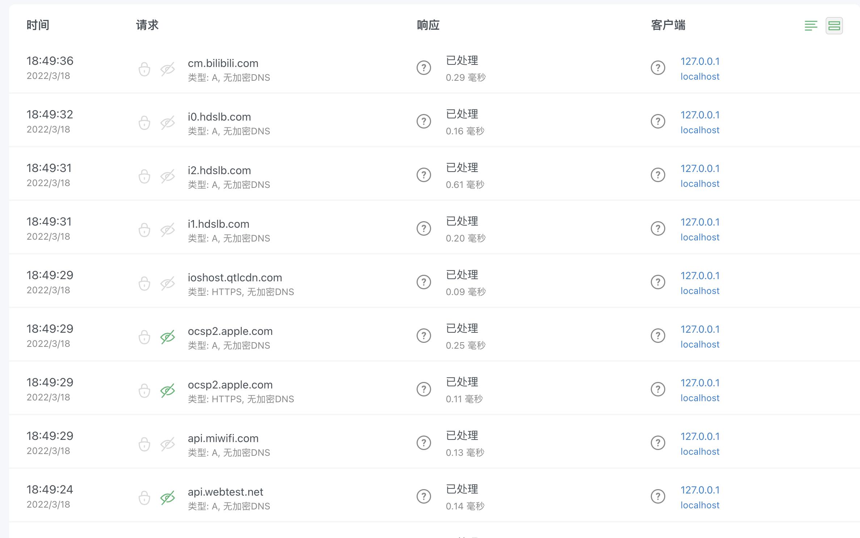Image resolution: width=860 pixels, height=538 pixels.
Task: Click the question mark icon beside cm.bilibili.com response
Action: click(x=423, y=67)
